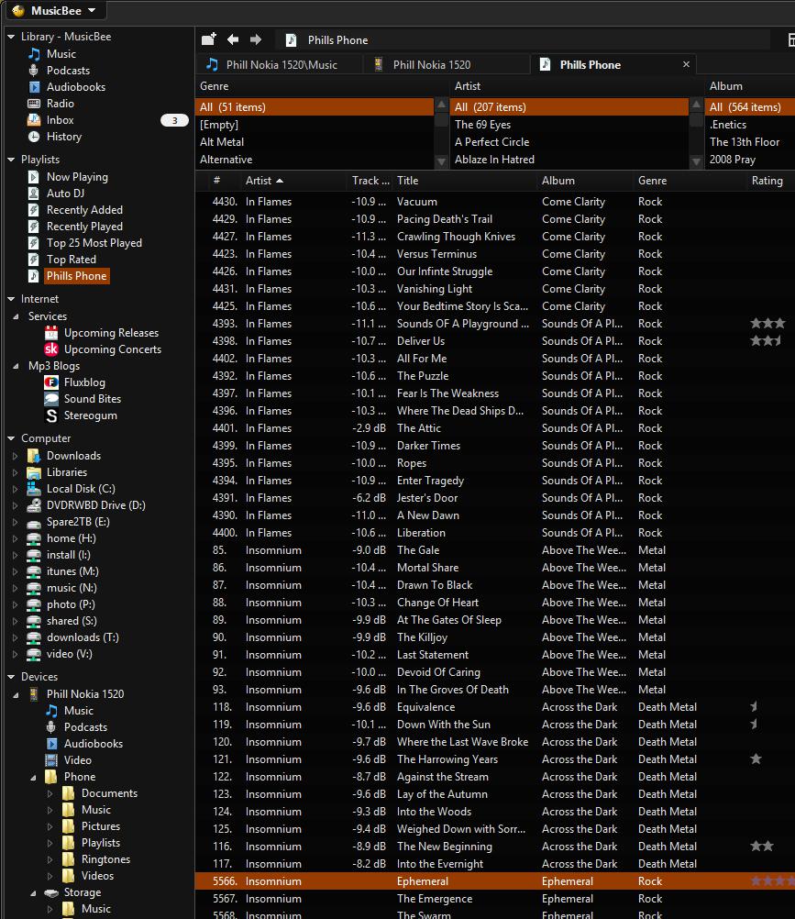Click the forward navigation arrow

click(254, 39)
